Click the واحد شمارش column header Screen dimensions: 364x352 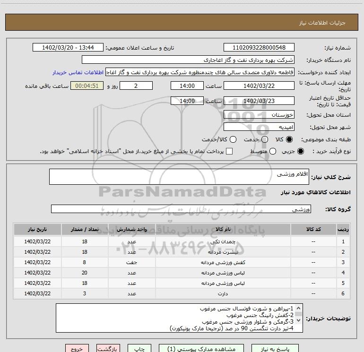click(131, 230)
